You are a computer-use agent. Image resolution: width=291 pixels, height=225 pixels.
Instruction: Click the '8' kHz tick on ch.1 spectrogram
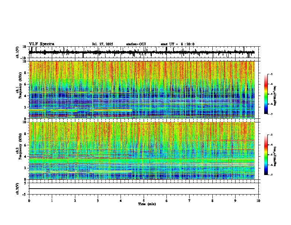[26, 73]
